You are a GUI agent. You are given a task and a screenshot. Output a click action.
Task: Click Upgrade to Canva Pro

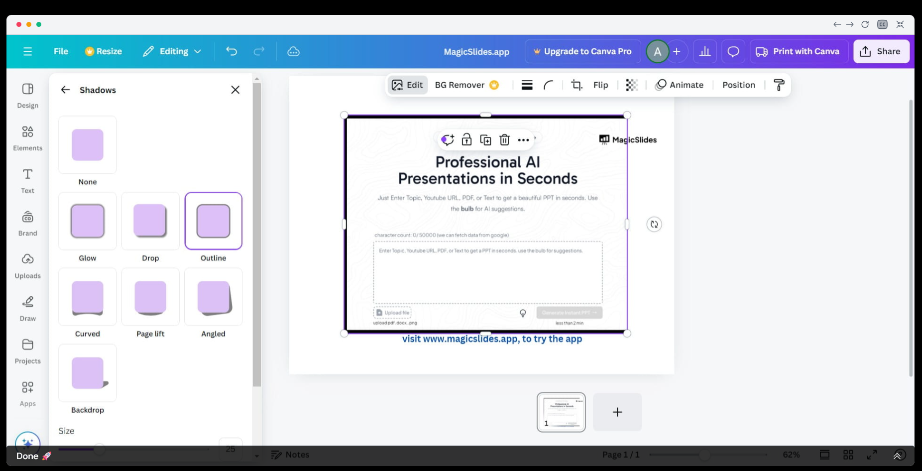[x=582, y=51]
